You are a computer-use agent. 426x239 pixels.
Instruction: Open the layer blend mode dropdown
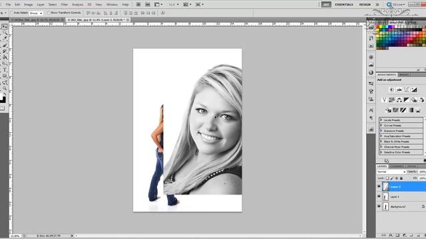(391, 172)
